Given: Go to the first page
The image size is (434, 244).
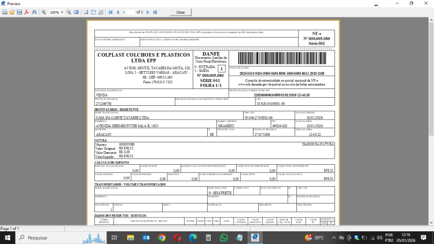Looking at the screenshot, I should [x=111, y=12].
